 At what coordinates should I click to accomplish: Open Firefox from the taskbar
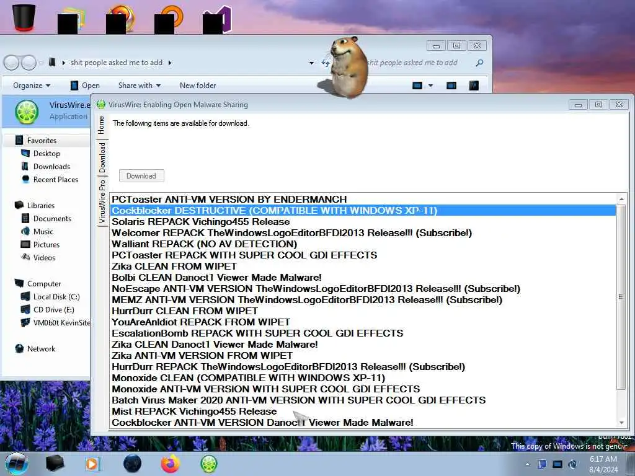click(171, 464)
